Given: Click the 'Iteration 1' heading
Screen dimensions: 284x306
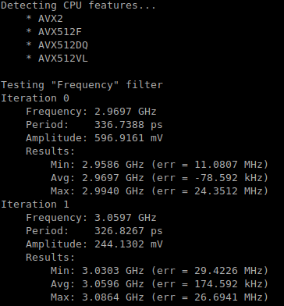Looking at the screenshot, I should click(x=35, y=205).
